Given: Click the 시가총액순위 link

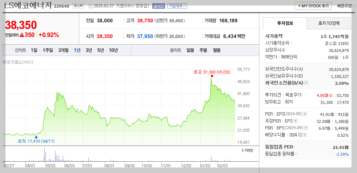Looking at the screenshot, I should [x=277, y=43].
